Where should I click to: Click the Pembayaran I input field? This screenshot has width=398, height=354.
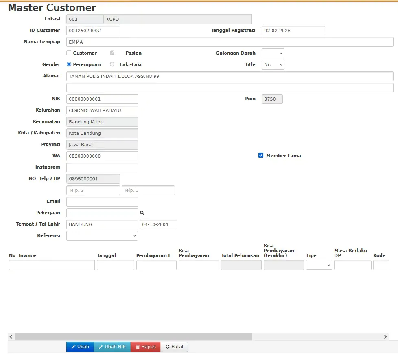click(x=156, y=265)
